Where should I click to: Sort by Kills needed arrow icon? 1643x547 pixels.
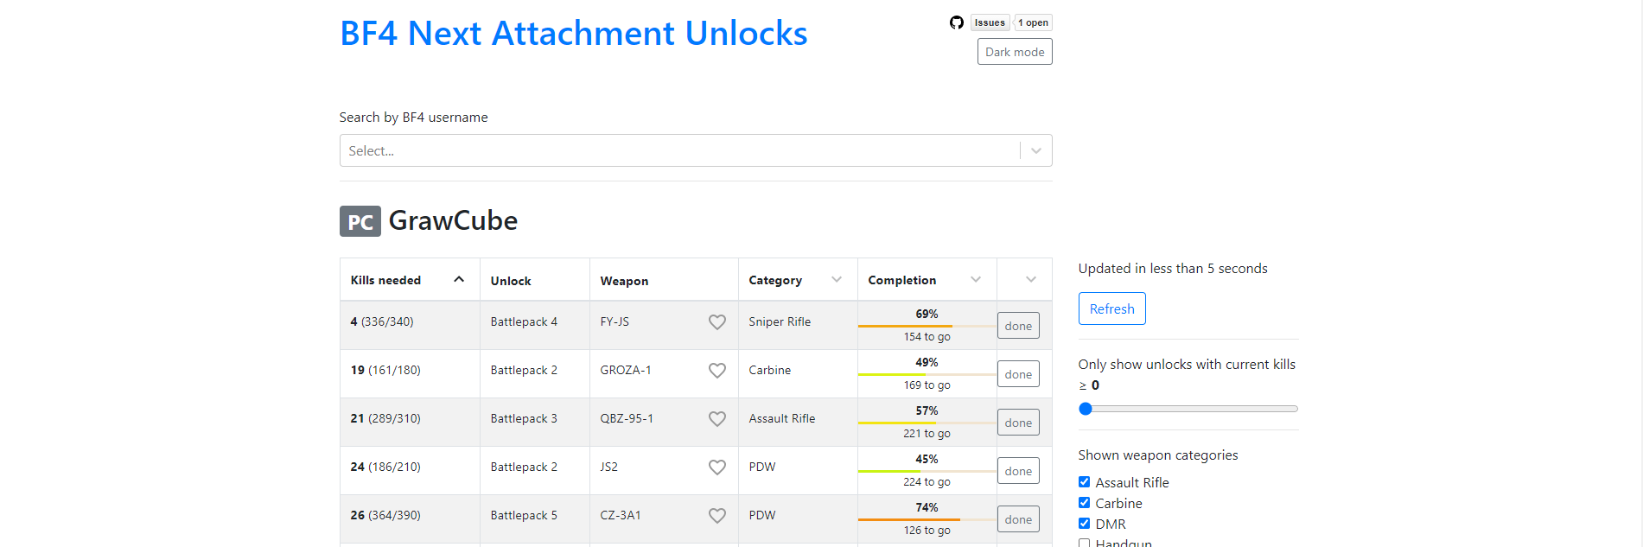[459, 279]
